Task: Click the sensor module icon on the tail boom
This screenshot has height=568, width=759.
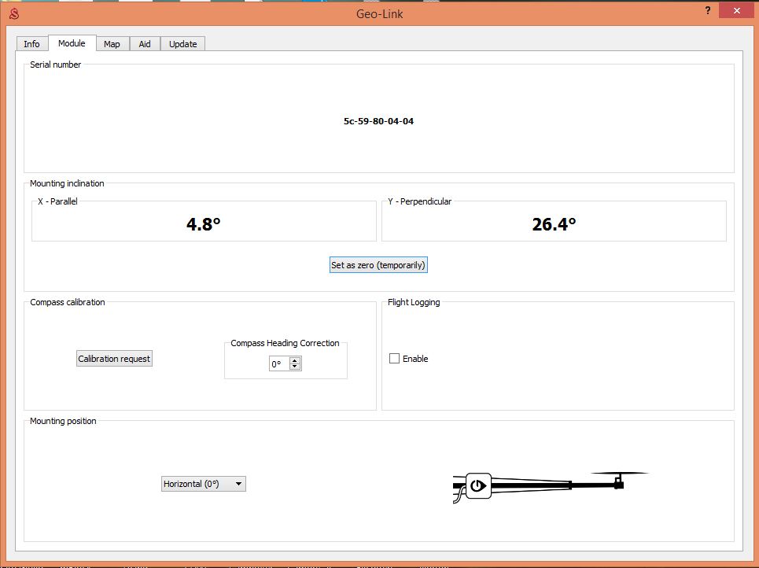Action: [x=478, y=486]
